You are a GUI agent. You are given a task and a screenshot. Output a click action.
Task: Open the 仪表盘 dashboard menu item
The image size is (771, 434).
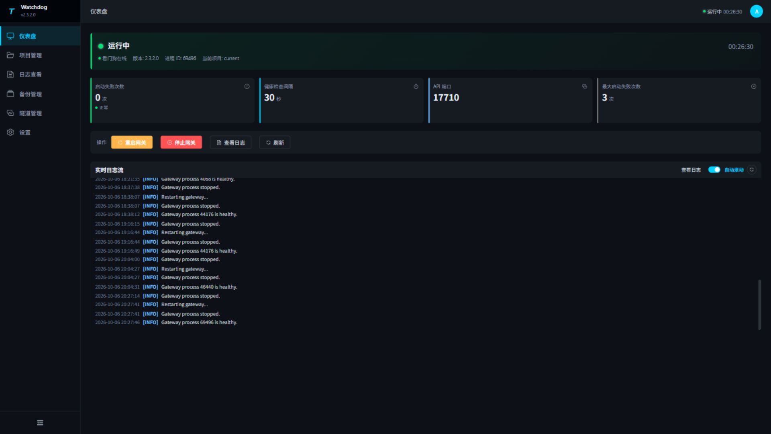(40, 36)
